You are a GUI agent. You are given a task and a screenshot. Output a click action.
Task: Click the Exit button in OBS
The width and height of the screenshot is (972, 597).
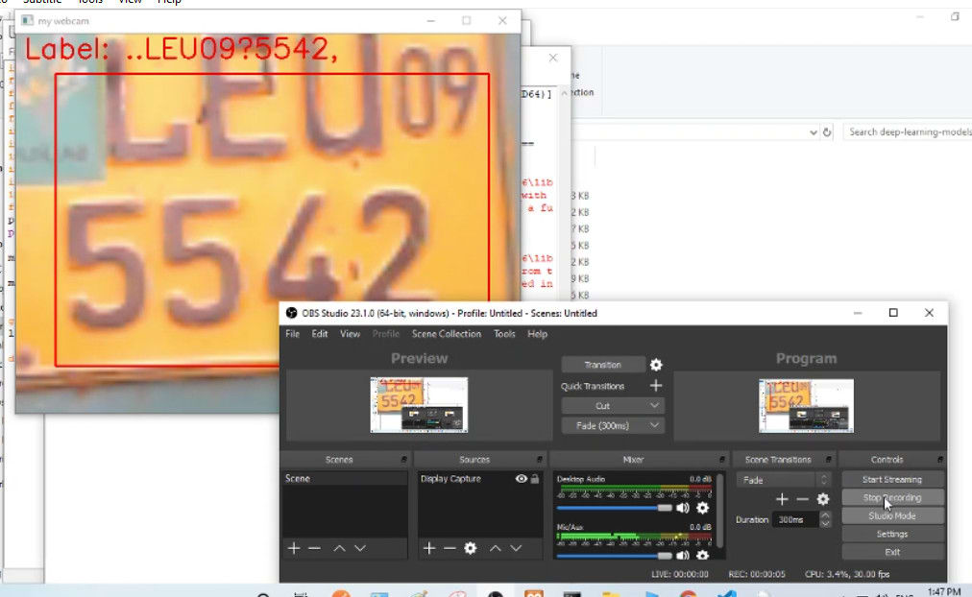892,552
